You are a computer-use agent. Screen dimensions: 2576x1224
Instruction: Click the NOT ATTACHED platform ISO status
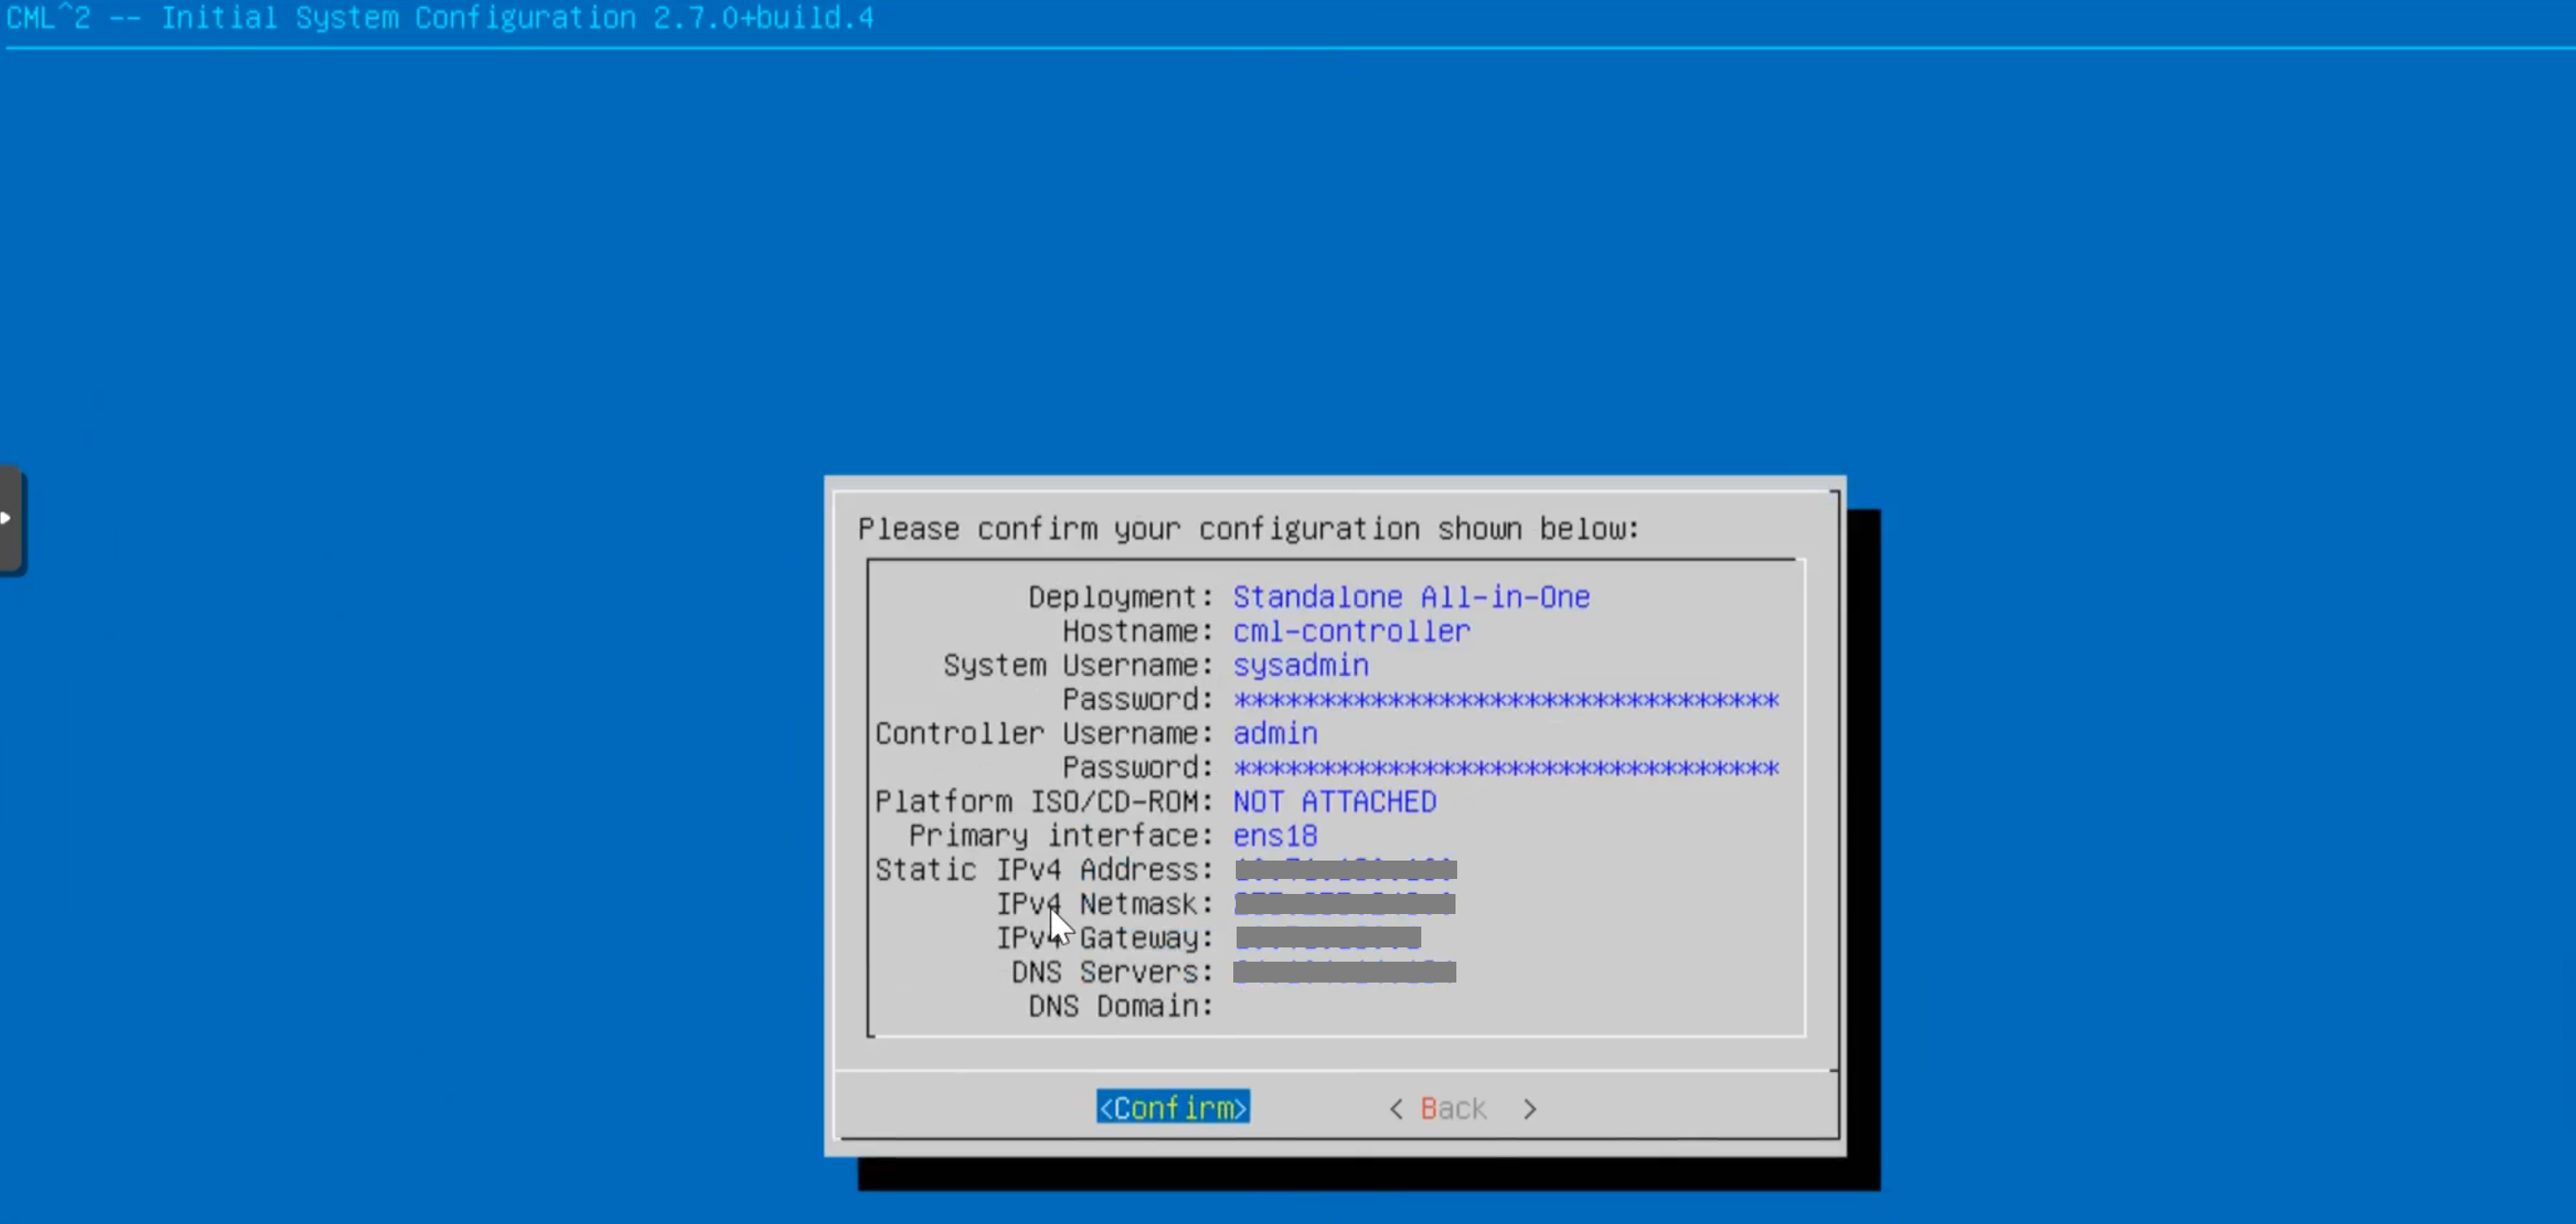coord(1334,801)
